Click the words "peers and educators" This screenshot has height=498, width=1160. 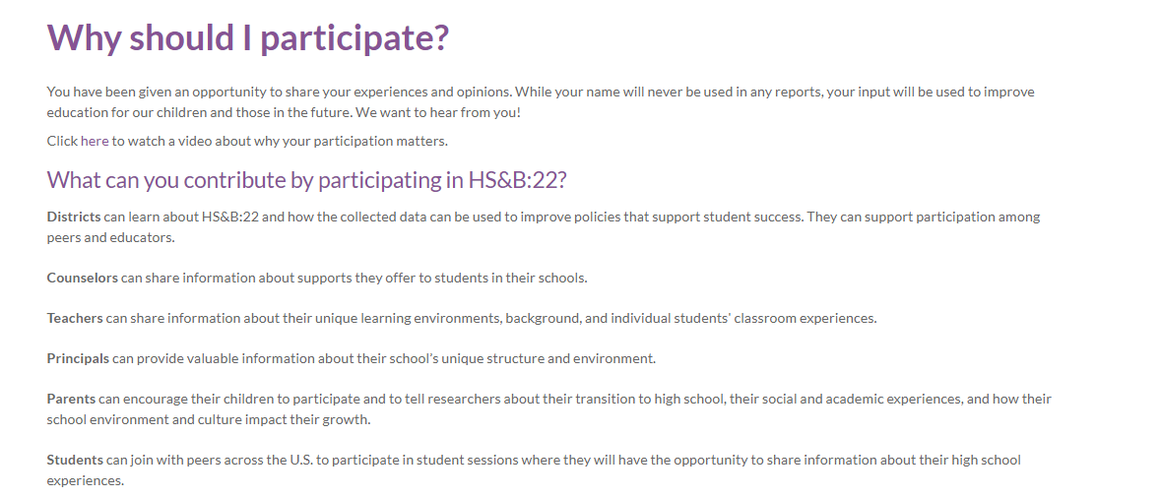tap(110, 237)
